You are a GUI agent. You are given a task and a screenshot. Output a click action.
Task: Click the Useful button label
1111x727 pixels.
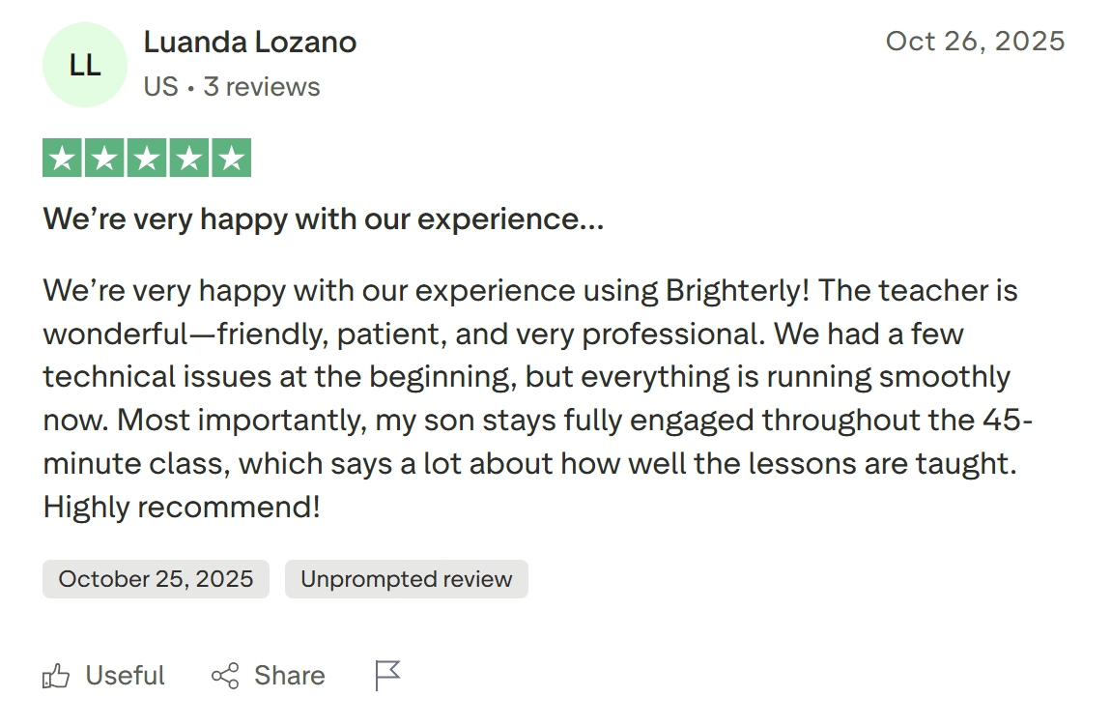point(126,676)
